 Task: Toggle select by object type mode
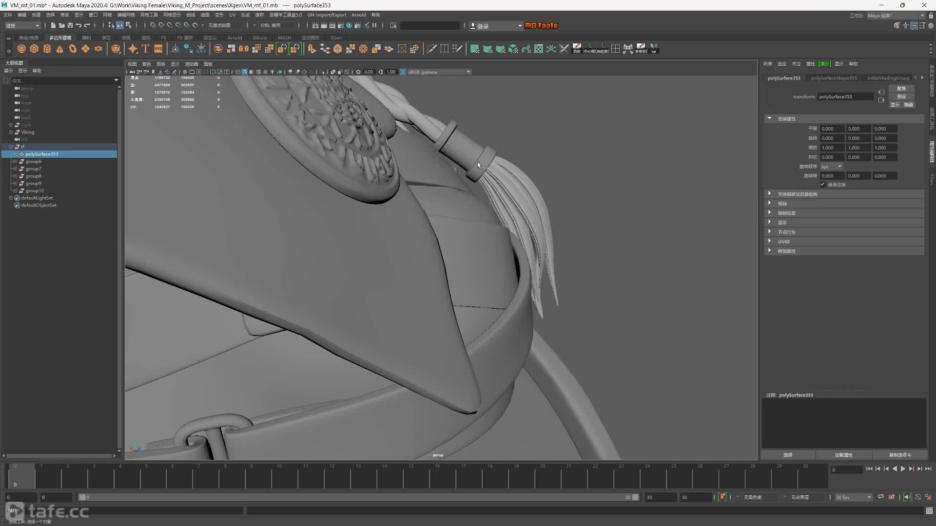coord(120,25)
